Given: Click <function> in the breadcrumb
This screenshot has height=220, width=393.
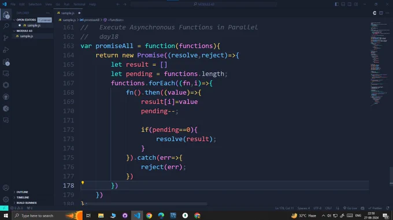Looking at the screenshot, I should pos(113,20).
